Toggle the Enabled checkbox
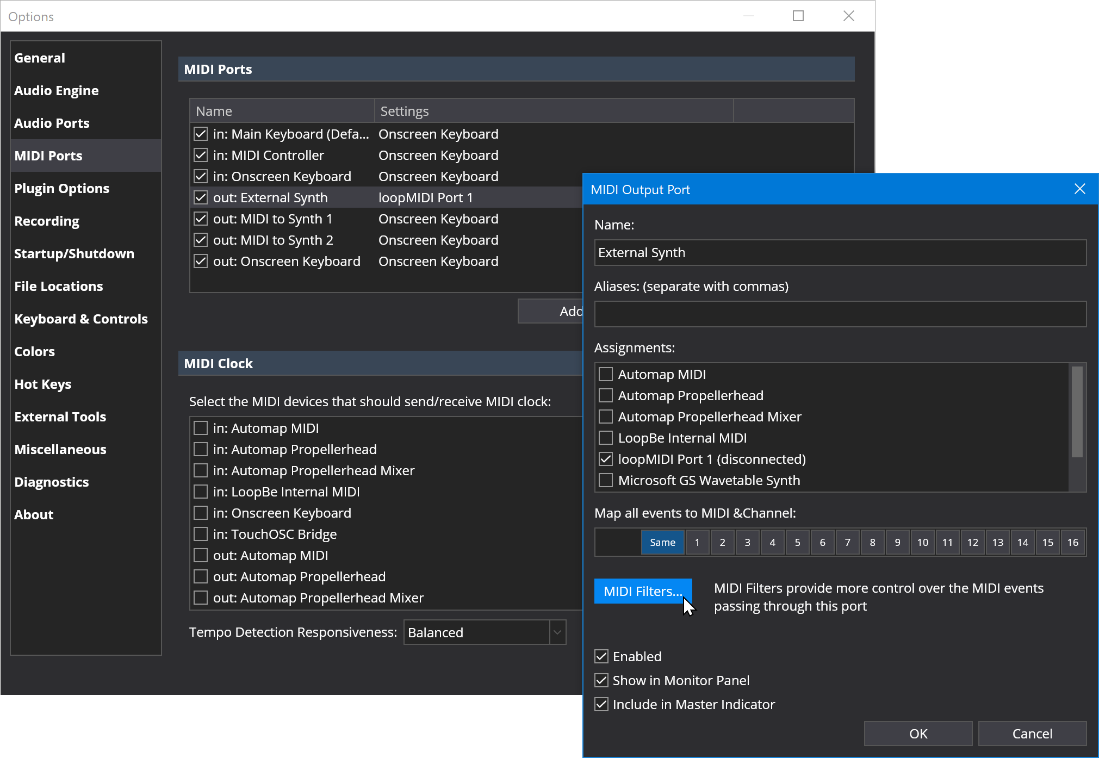The height and width of the screenshot is (758, 1099). (601, 656)
